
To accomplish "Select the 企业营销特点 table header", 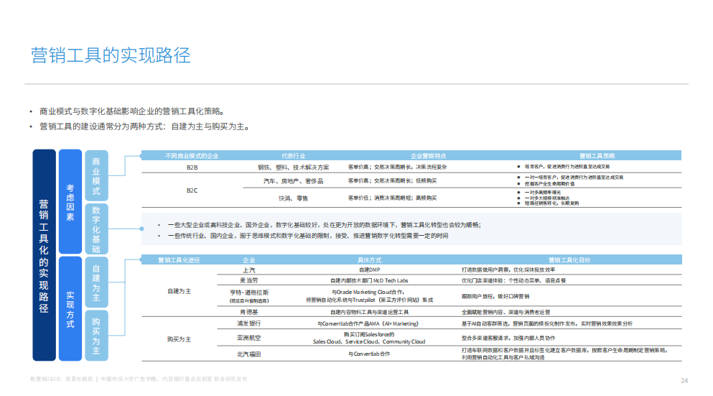I will [x=429, y=155].
